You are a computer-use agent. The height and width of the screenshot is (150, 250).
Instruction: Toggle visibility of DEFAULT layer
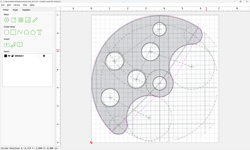[x=9, y=56]
